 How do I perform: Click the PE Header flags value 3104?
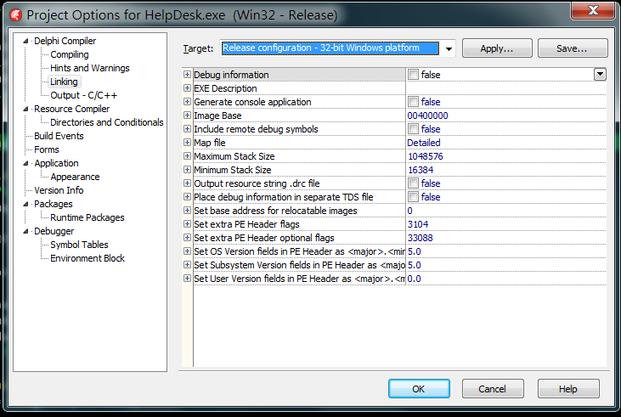pyautogui.click(x=506, y=224)
